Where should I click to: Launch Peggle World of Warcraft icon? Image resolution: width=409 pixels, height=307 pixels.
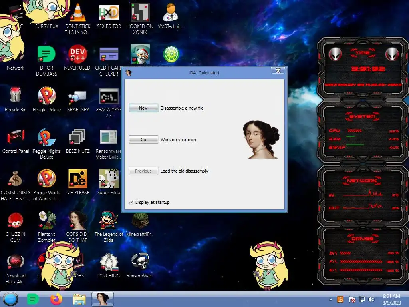(46, 185)
